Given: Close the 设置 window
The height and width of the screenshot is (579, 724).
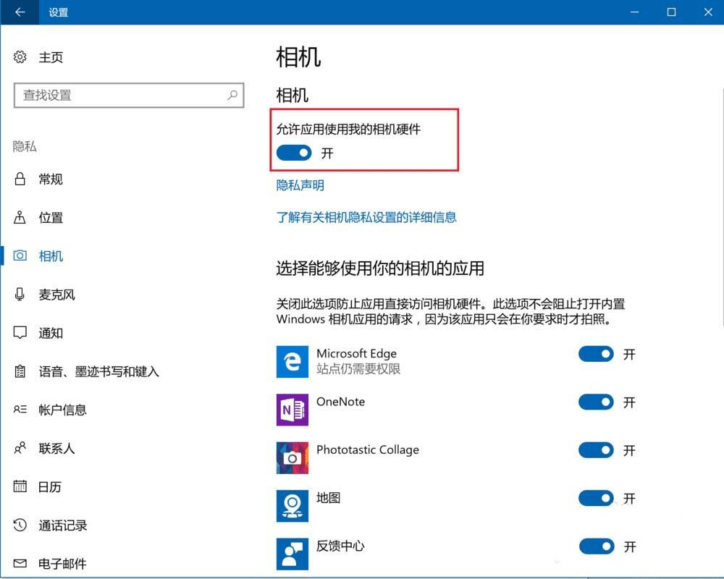Looking at the screenshot, I should click(708, 12).
